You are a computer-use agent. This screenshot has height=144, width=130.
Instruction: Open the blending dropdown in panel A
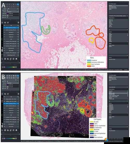tap(13, 12)
